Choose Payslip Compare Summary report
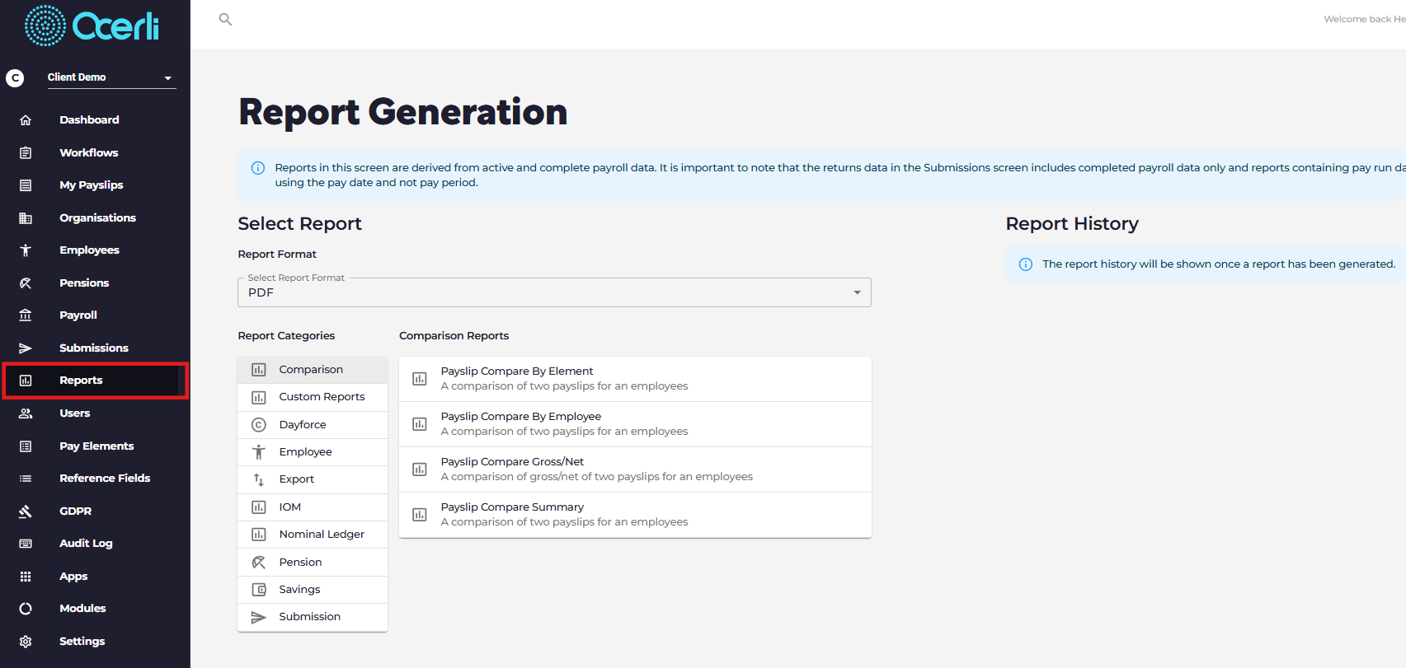Viewport: 1406px width, 668px height. click(635, 515)
